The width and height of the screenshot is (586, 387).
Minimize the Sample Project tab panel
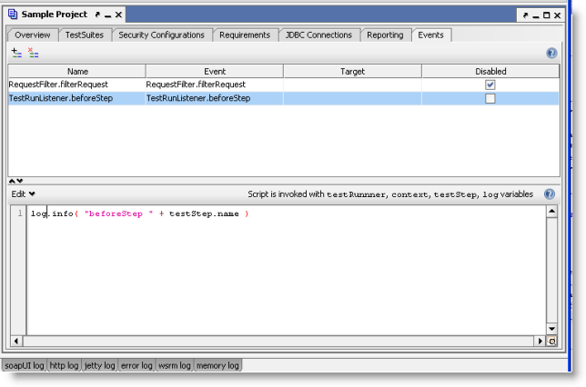coord(107,15)
